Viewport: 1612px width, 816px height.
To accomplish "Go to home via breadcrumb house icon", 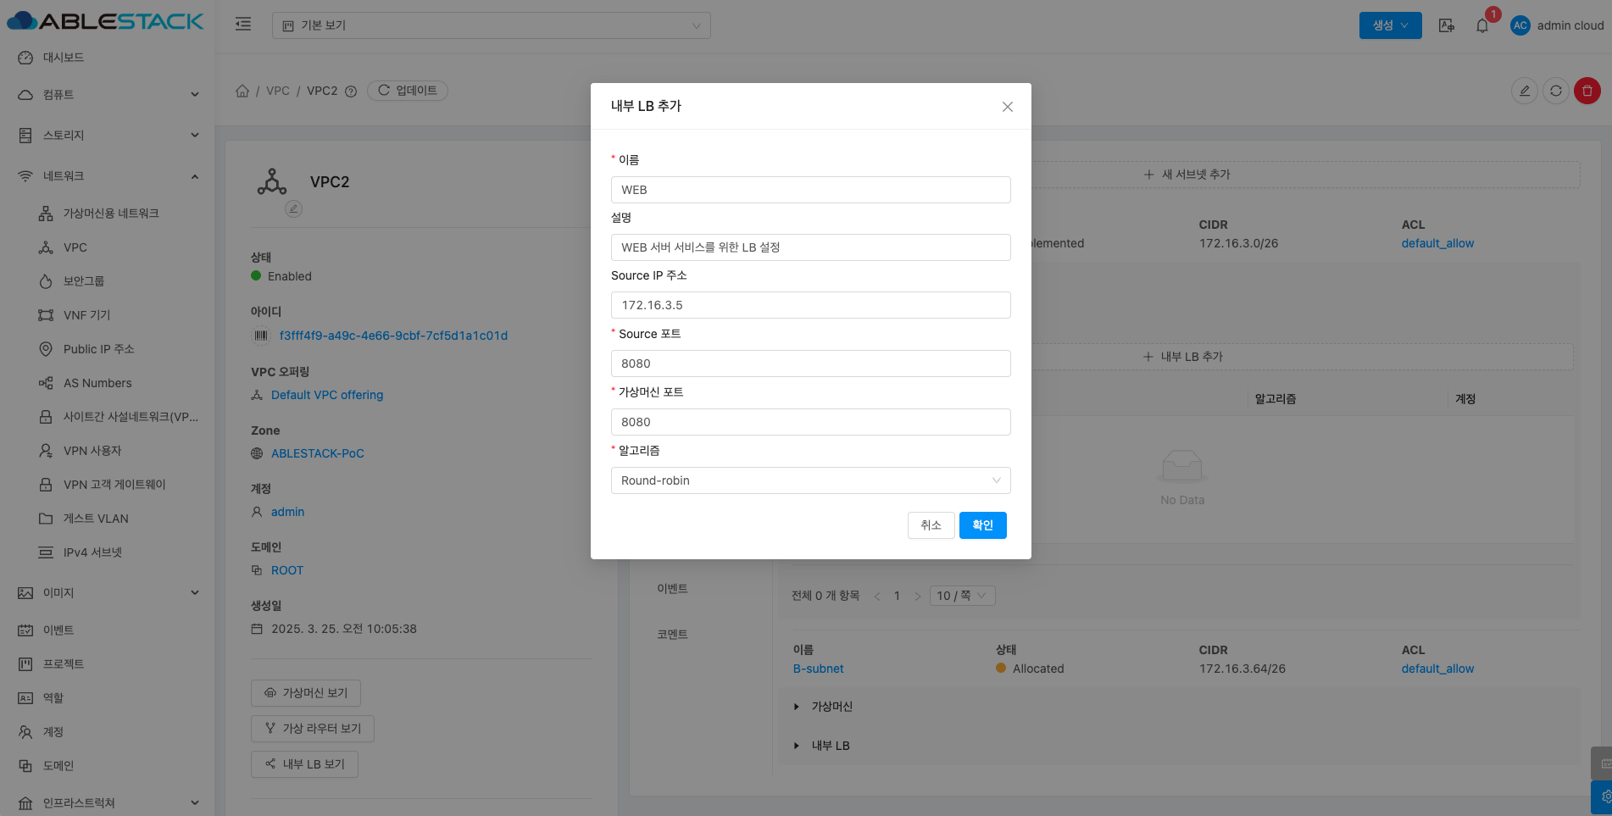I will pos(242,91).
